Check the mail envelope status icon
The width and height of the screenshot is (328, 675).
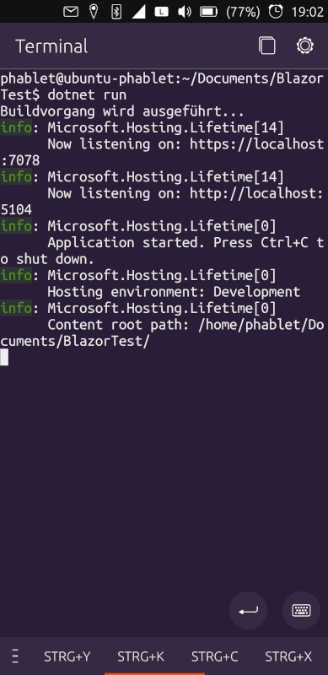(x=71, y=12)
